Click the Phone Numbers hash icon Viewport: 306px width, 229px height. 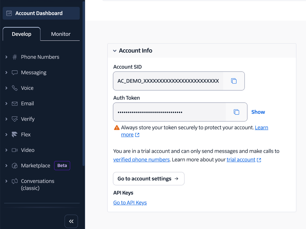15,57
